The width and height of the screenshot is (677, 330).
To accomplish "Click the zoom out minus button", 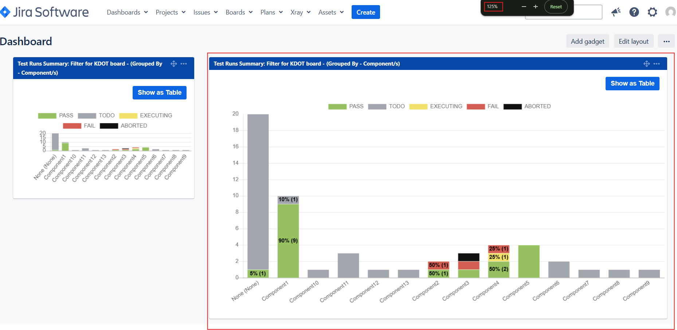I will tap(524, 7).
